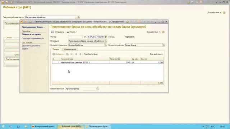This screenshot has width=230, height=129.
Task: Click the search icon of Текущее рабочее место
Action: pos(79,17)
